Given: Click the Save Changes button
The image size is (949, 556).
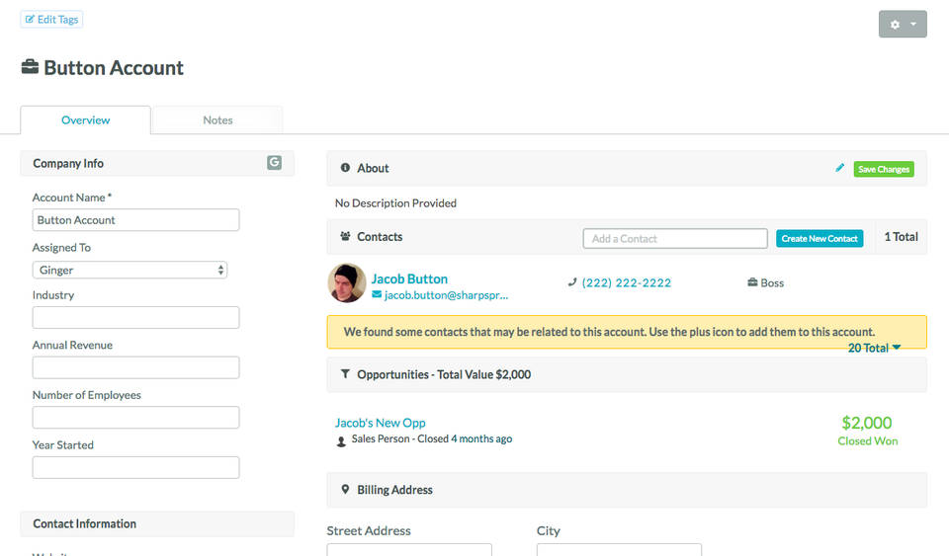Looking at the screenshot, I should pos(883,169).
